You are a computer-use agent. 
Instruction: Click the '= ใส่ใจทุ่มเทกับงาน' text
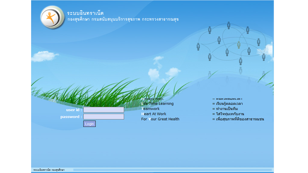[x=228, y=114]
